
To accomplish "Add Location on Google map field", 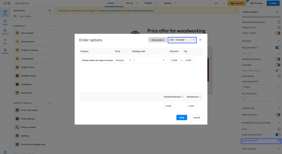I will point(32,144).
